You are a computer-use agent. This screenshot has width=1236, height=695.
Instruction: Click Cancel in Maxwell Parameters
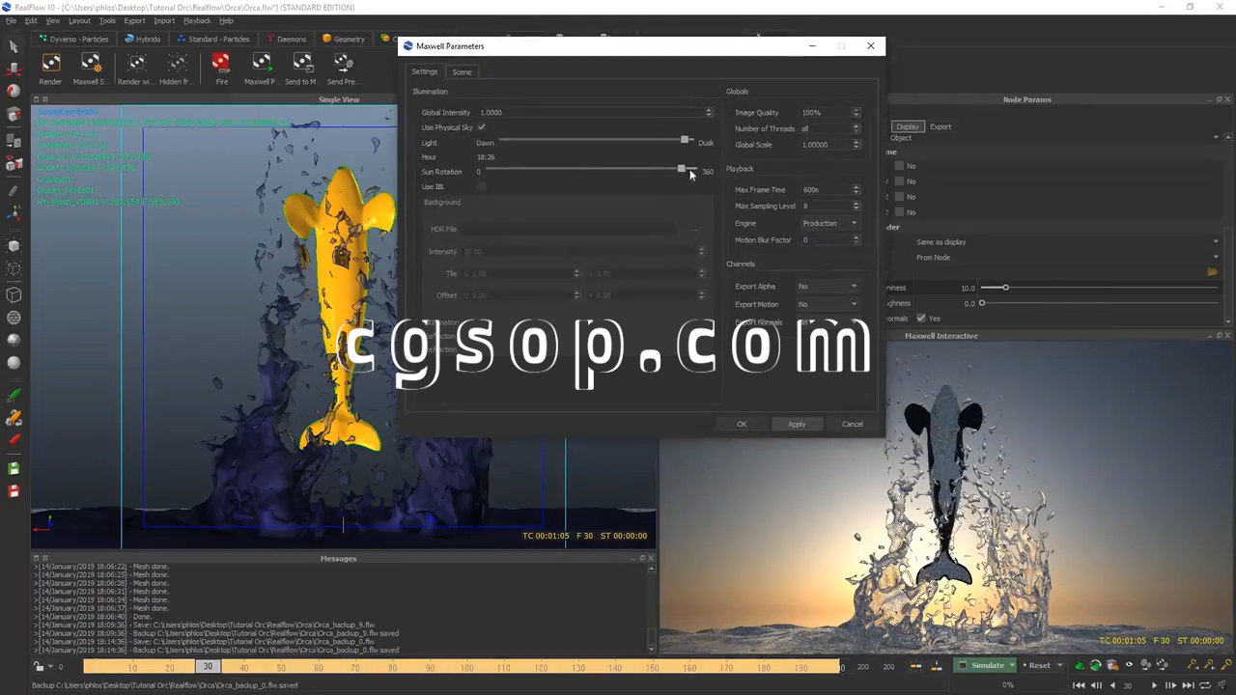pyautogui.click(x=852, y=424)
